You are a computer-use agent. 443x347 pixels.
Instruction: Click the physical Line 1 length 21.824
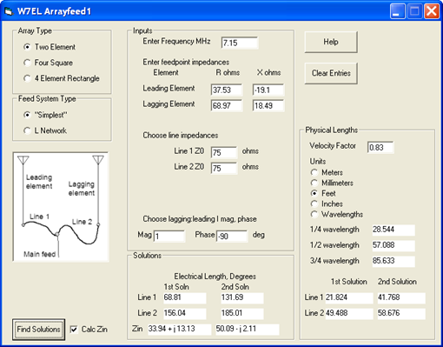tap(349, 297)
